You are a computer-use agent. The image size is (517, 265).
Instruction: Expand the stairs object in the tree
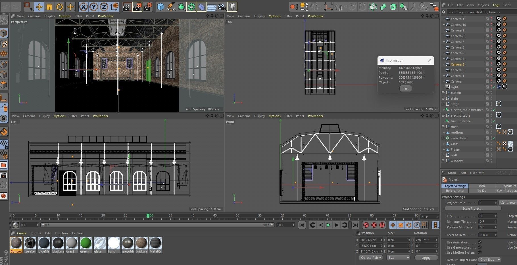[x=443, y=98]
